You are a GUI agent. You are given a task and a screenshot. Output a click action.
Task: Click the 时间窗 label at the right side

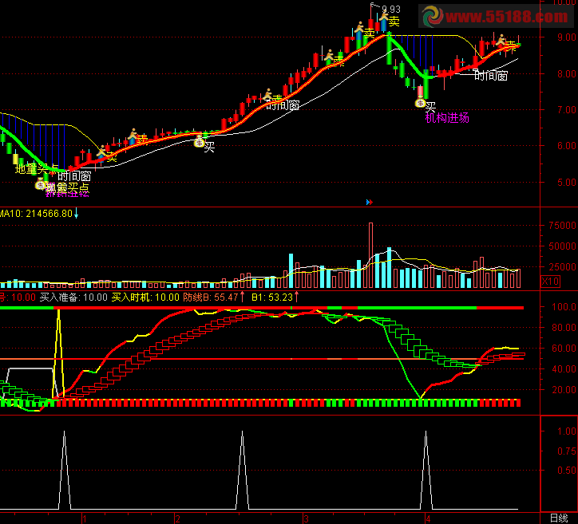pos(491,76)
